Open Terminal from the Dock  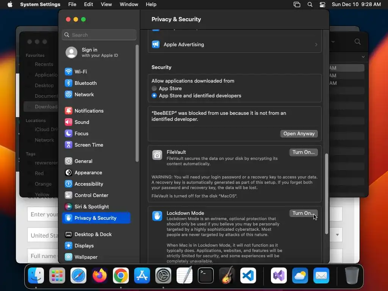point(206,275)
